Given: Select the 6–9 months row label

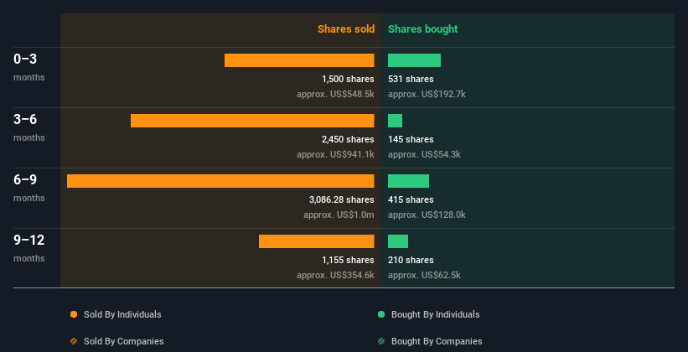Looking at the screenshot, I should coord(29,188).
